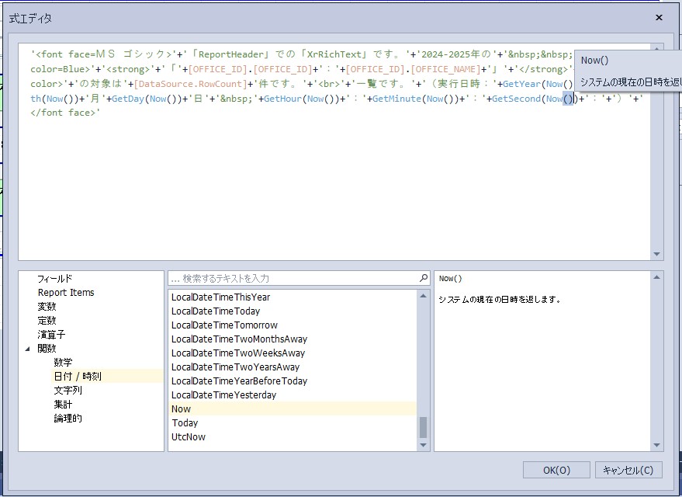This screenshot has height=497, width=682.
Task: Select 文字列 function subcategory
Action: pyautogui.click(x=68, y=391)
